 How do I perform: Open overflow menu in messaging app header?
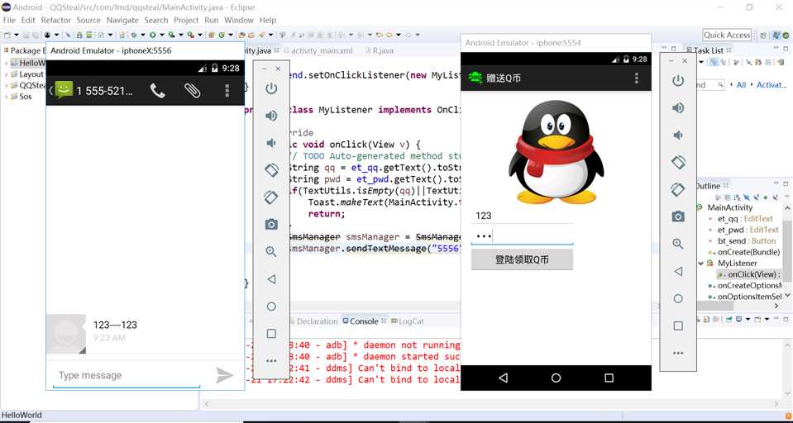[x=227, y=91]
